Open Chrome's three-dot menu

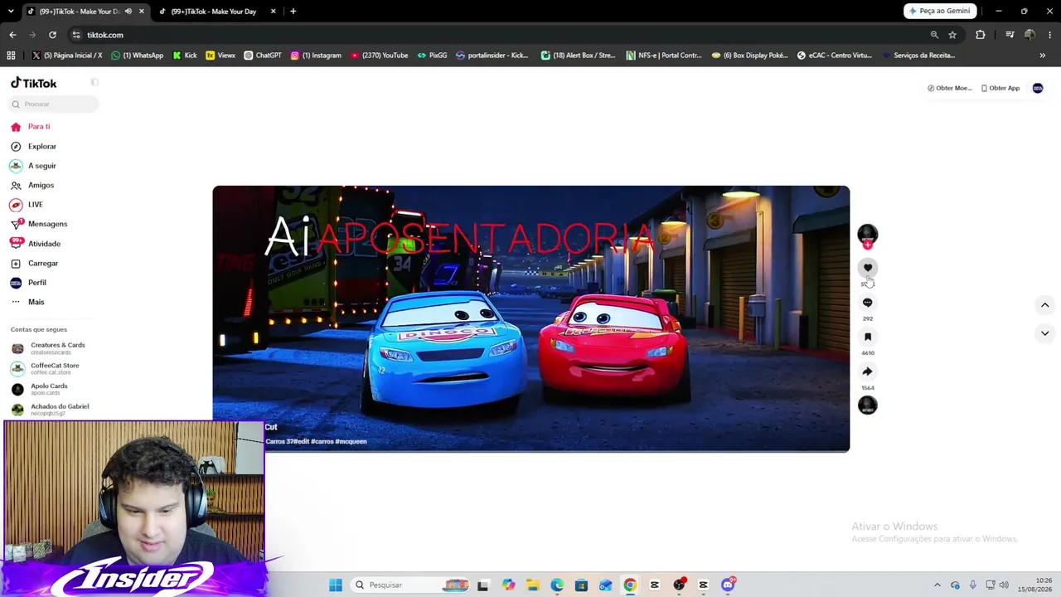click(x=1050, y=35)
